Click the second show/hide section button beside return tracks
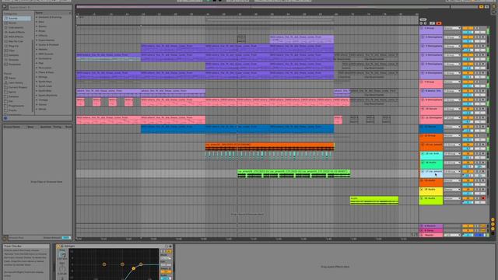Viewport: 498px width, 280px height. tap(493, 224)
